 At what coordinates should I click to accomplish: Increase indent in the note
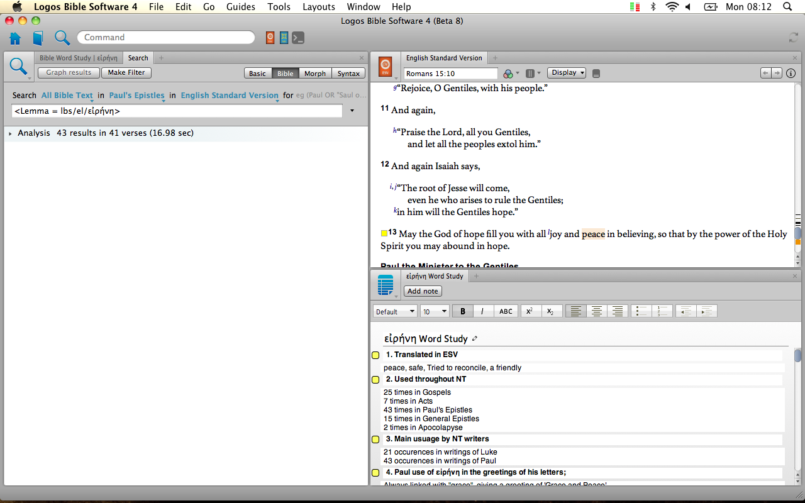pos(706,311)
